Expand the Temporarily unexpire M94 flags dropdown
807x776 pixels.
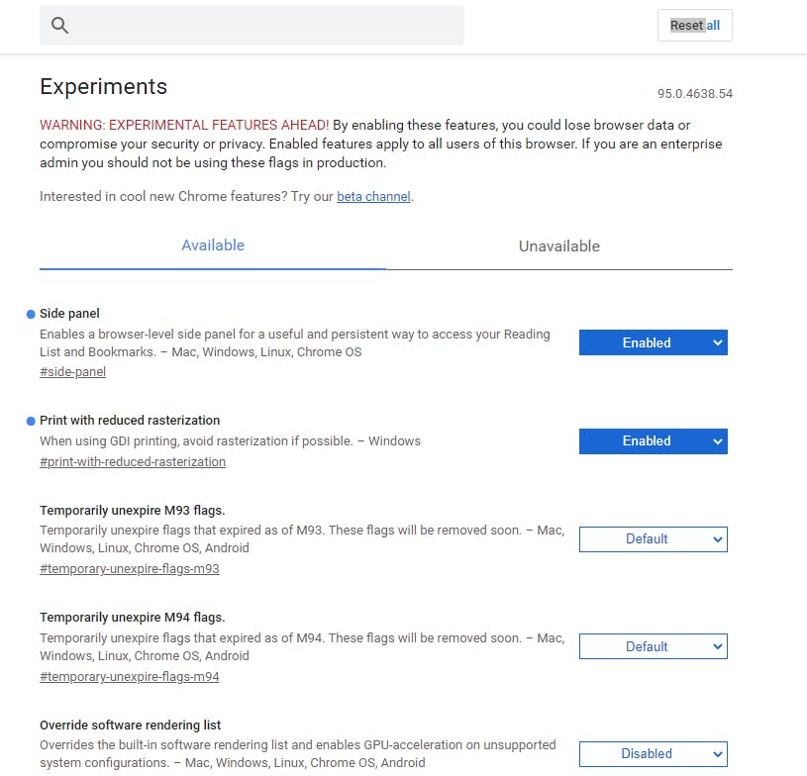653,646
